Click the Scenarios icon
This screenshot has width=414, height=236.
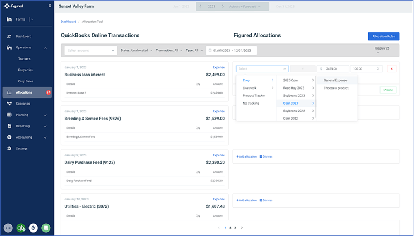point(9,104)
